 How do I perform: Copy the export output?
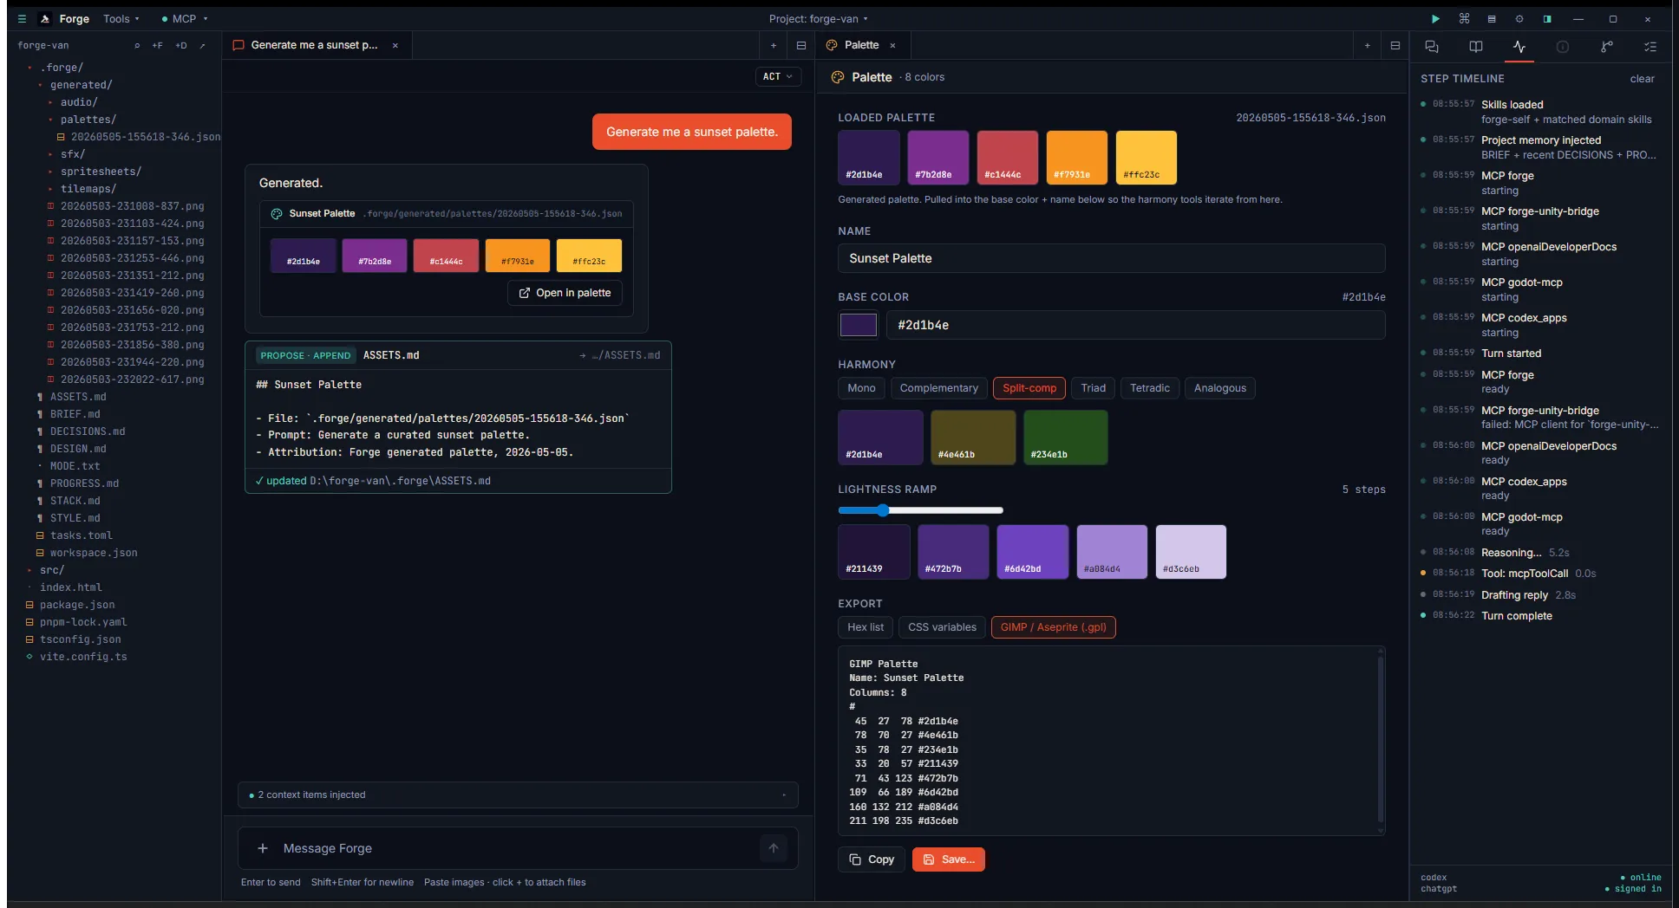872,859
